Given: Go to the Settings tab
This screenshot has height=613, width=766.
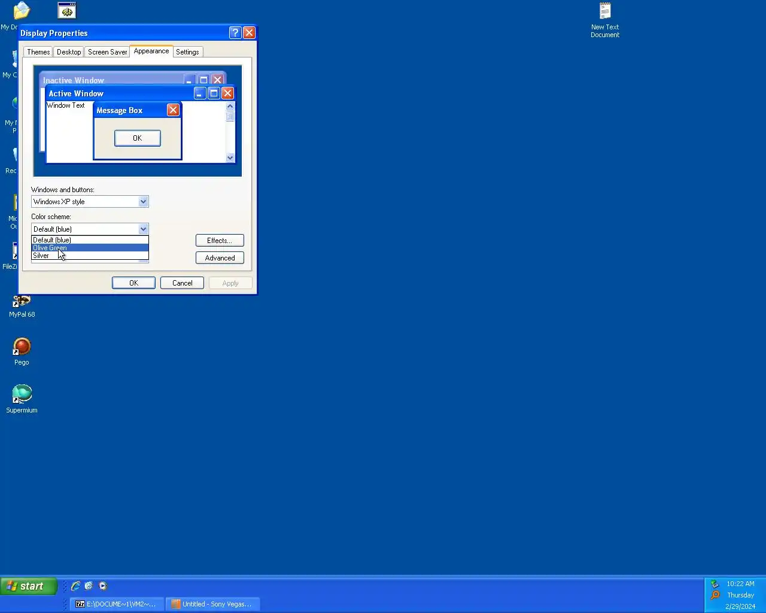Looking at the screenshot, I should tap(187, 52).
